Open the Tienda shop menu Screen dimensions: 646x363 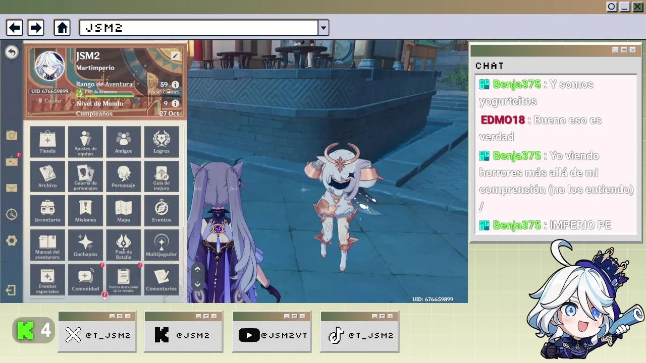47,142
